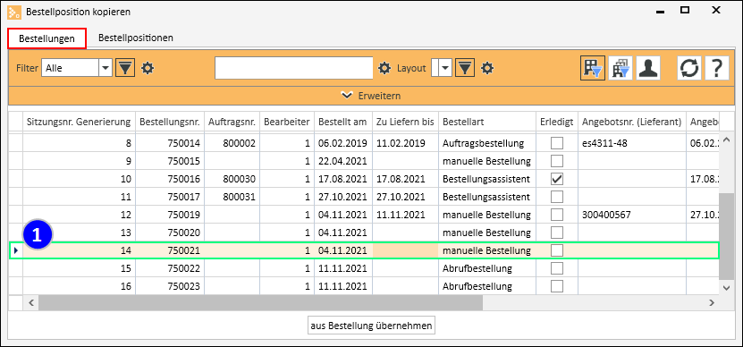Image resolution: width=743 pixels, height=347 pixels.
Task: Click the user silhouette icon
Action: tap(647, 68)
